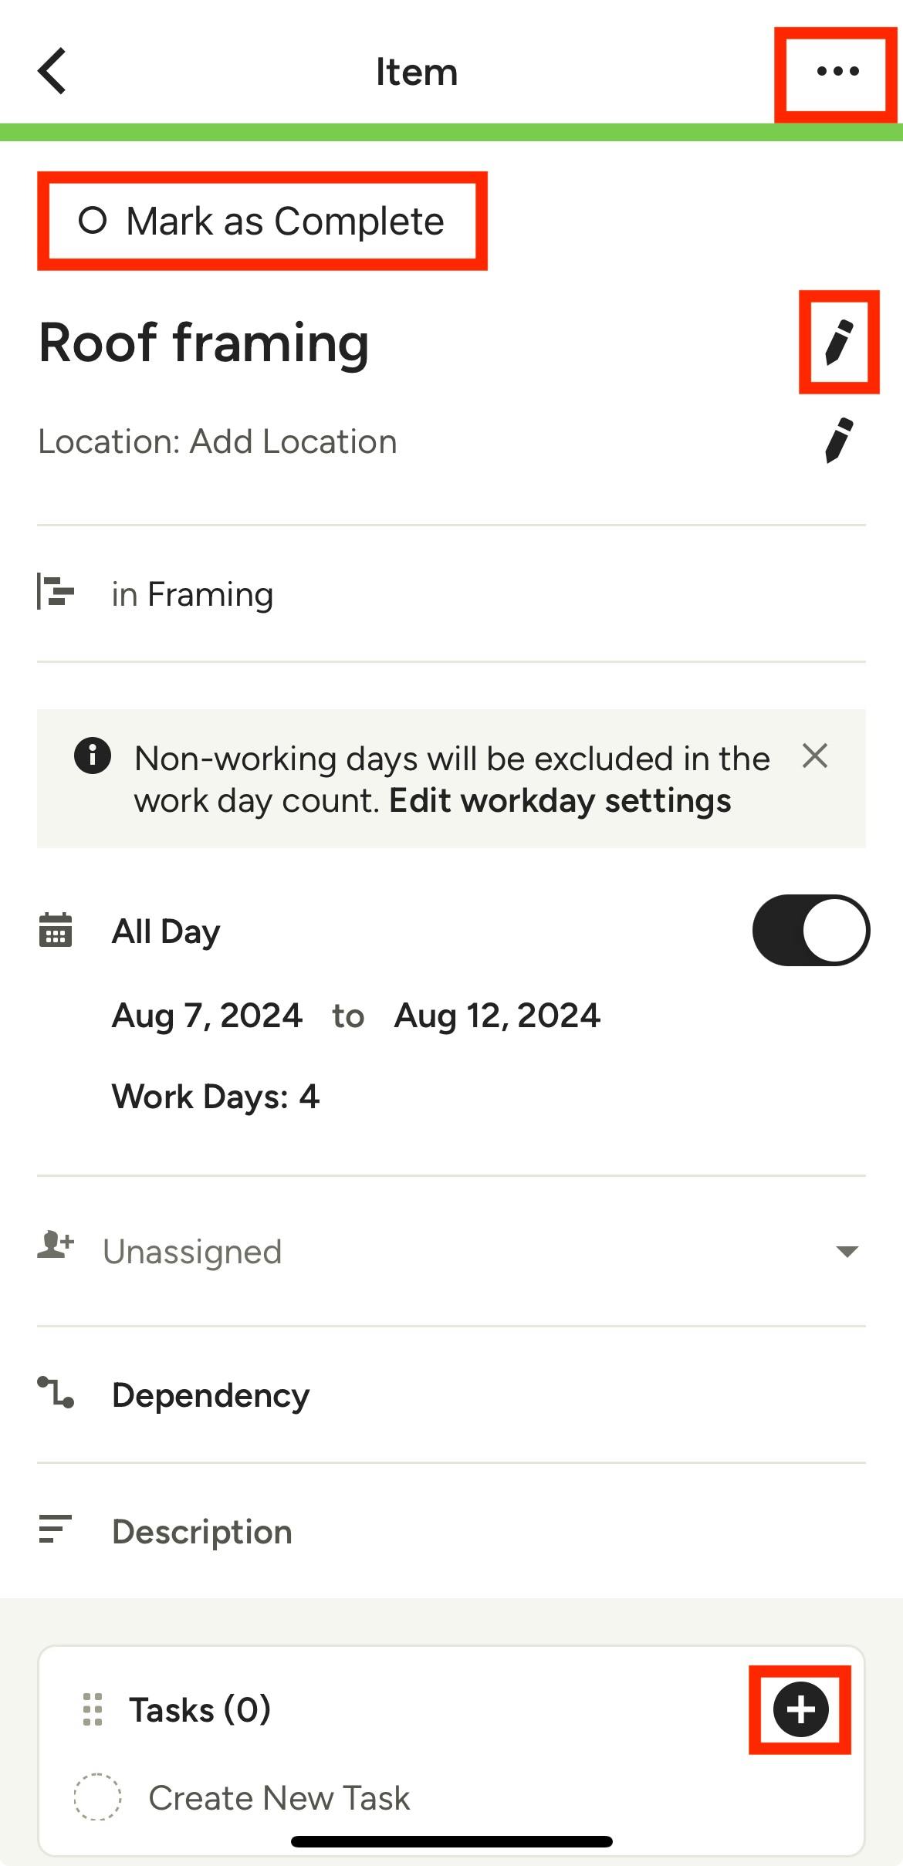This screenshot has height=1866, width=903.
Task: Change the end date Aug 12, 2024
Action: [497, 1016]
